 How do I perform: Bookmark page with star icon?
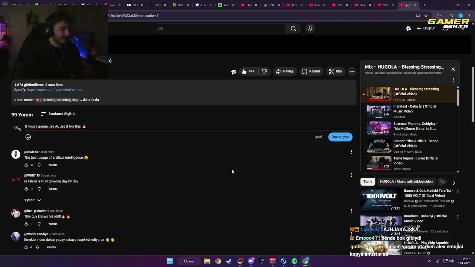coord(426,16)
